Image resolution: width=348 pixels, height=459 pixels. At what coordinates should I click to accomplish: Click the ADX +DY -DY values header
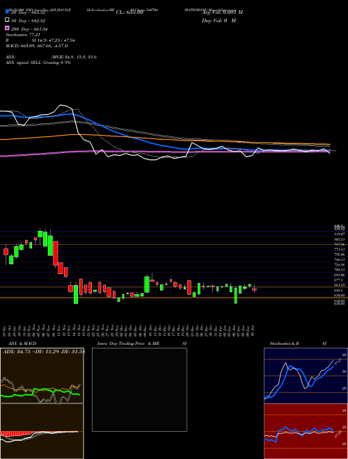point(43,352)
